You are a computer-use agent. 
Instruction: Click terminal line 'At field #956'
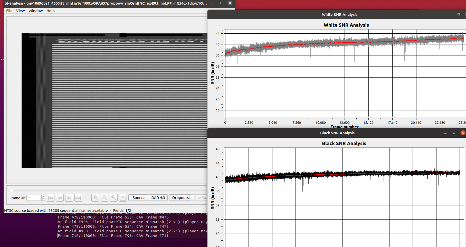[x=132, y=222]
